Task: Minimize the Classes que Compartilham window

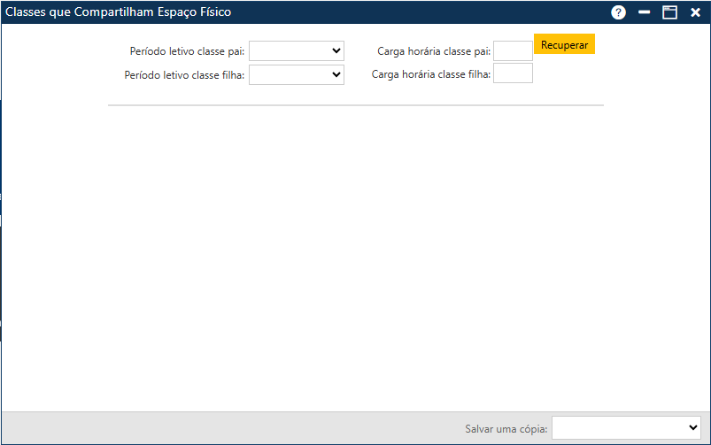Action: tap(645, 12)
